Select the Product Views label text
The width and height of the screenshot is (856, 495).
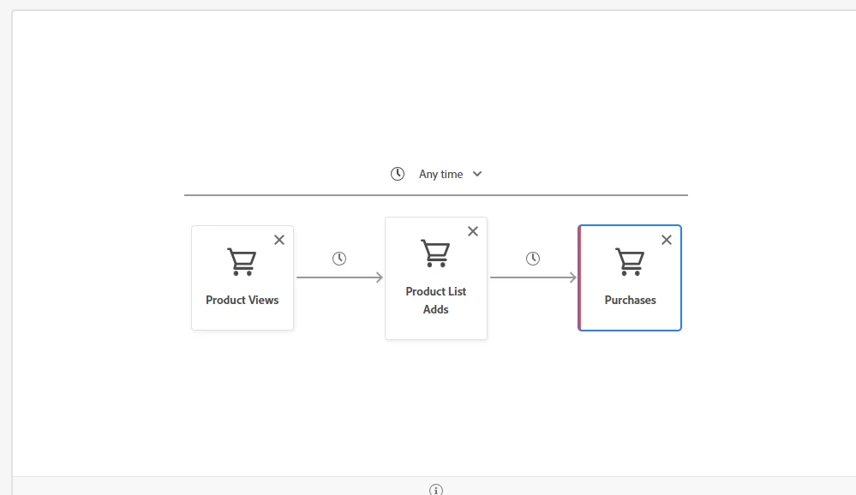click(242, 300)
